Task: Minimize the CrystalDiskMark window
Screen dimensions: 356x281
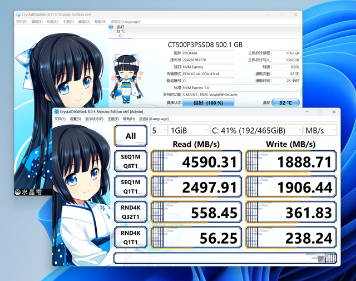Action: 307,112
